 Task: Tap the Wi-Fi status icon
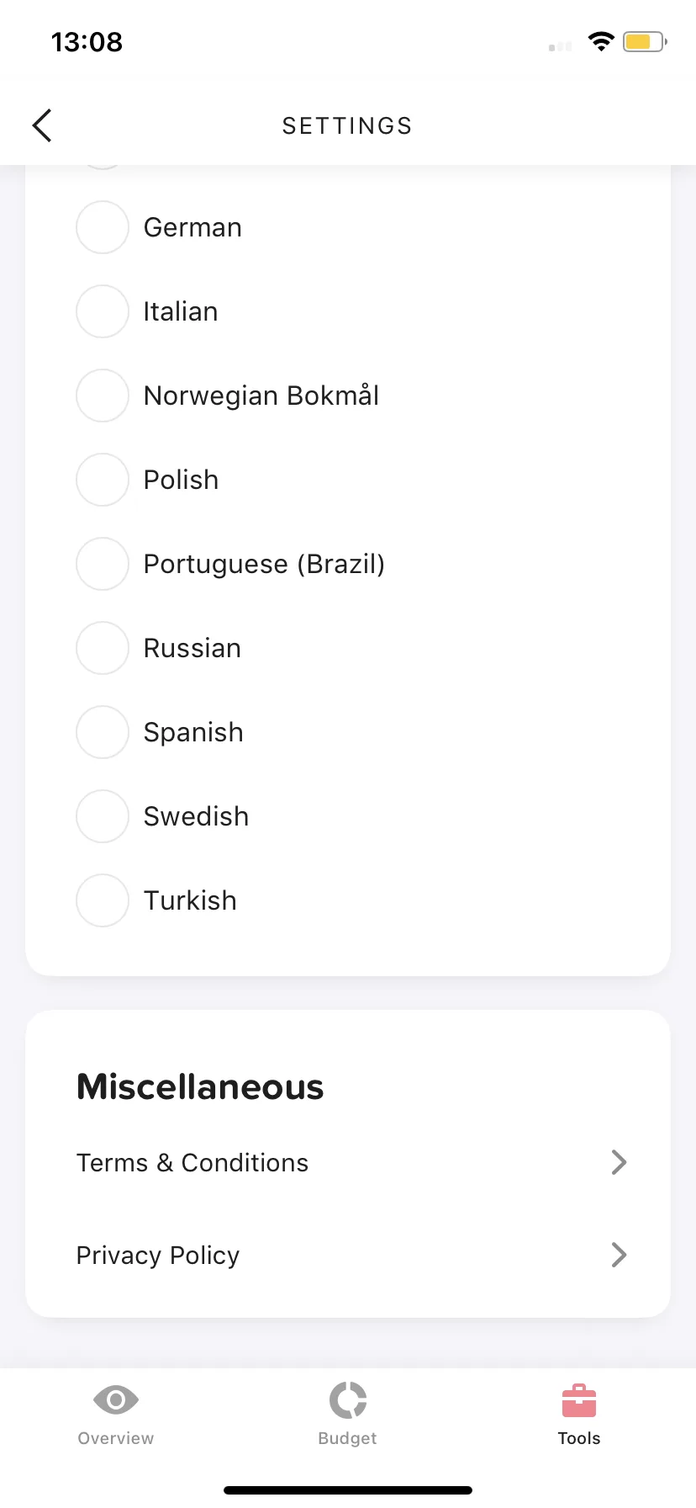601,41
